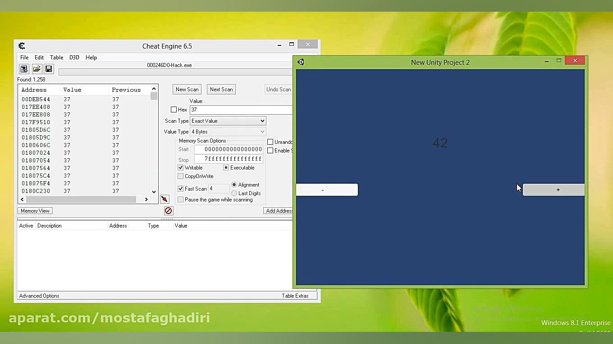The width and height of the screenshot is (613, 344).
Task: Toggle the Hex checkbox
Action: coord(174,110)
